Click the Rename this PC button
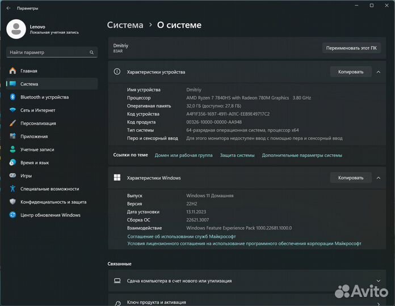Screen dimensions: 395x306 point(351,48)
